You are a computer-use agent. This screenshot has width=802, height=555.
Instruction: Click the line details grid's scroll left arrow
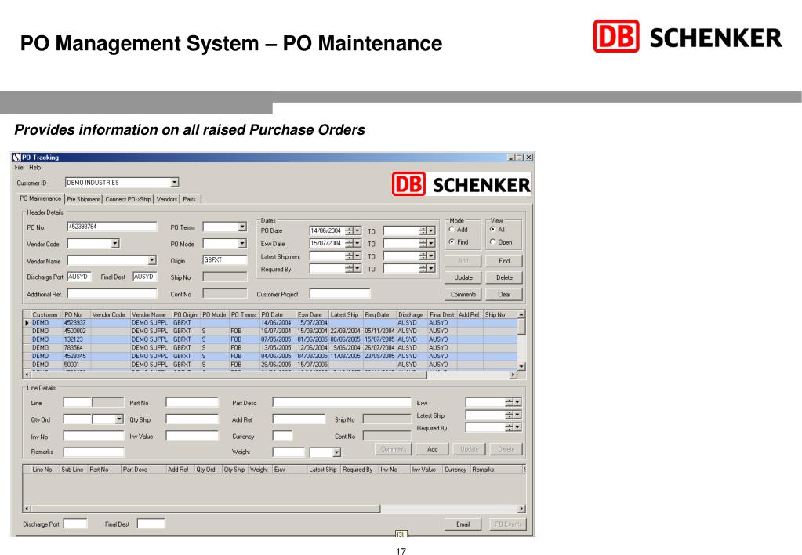27,509
